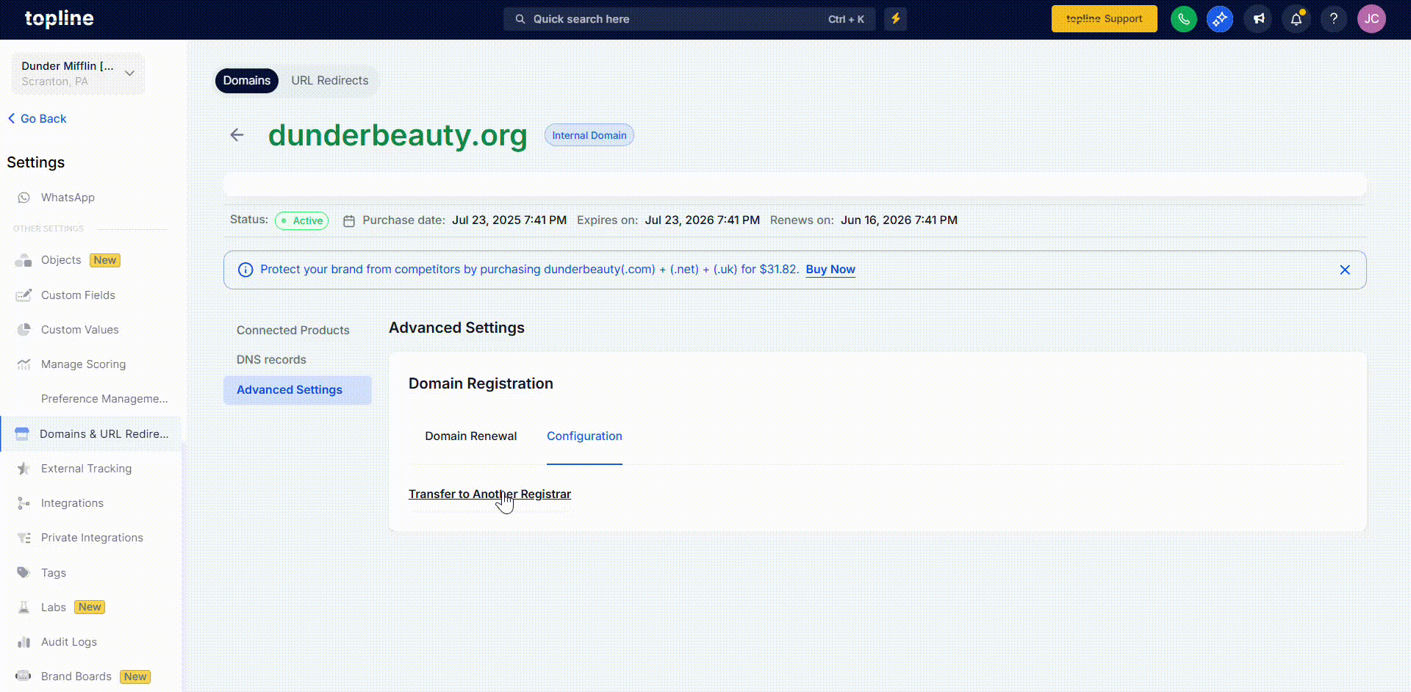Switch to the URL Redirects tab
The width and height of the screenshot is (1411, 692).
(329, 81)
